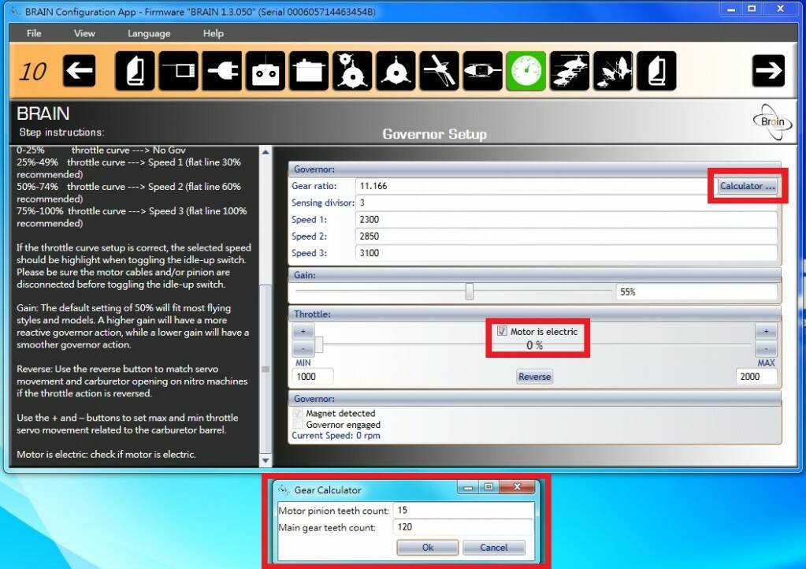Click the throttle position slider handle

(x=319, y=345)
